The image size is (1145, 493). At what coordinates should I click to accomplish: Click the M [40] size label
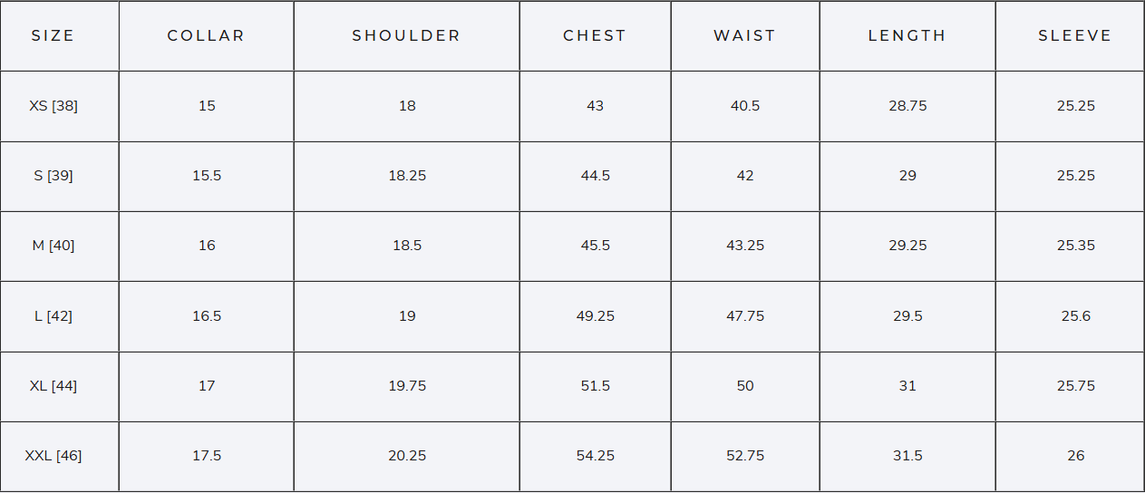click(x=53, y=246)
